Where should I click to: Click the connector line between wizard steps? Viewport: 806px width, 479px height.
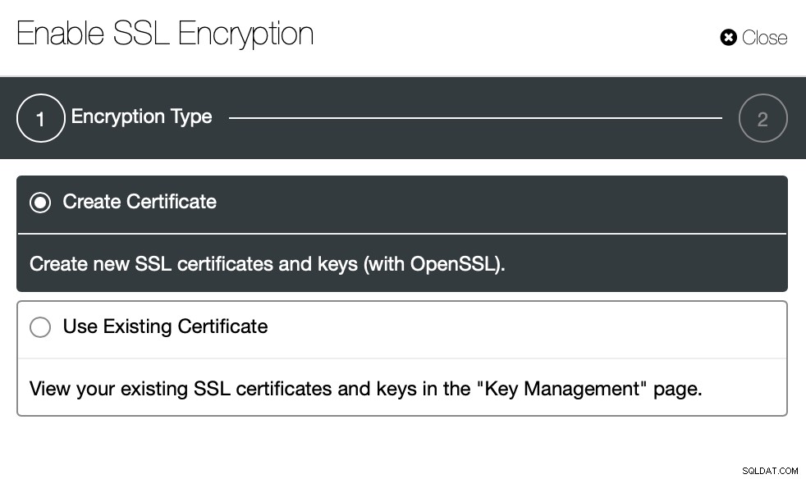(x=475, y=118)
